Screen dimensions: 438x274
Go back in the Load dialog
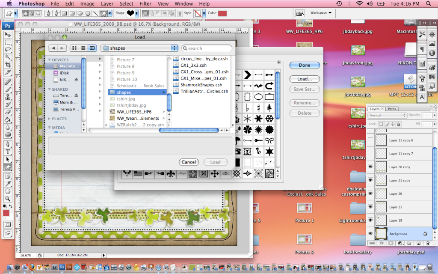[x=53, y=48]
